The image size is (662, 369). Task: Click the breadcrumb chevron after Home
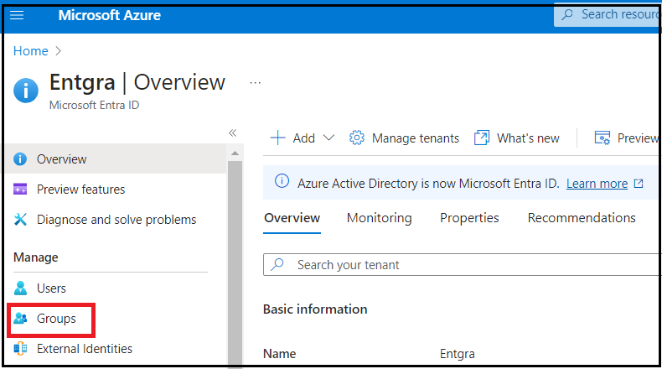59,51
